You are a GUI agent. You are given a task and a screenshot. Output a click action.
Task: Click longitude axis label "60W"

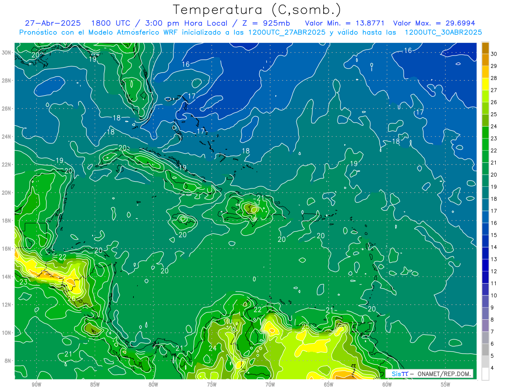click(x=387, y=385)
